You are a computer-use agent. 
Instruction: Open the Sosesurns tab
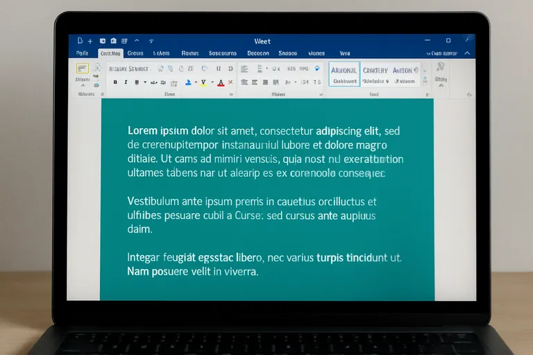[x=223, y=53]
